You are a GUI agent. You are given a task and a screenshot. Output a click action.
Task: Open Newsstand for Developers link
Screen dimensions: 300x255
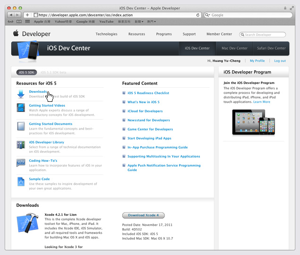[149, 120]
